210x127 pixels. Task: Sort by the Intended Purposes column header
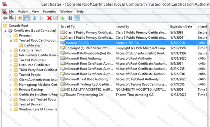tap(202, 26)
